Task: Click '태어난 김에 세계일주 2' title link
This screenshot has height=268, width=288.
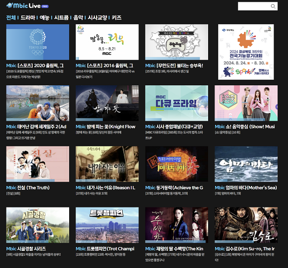Action: [36, 126]
